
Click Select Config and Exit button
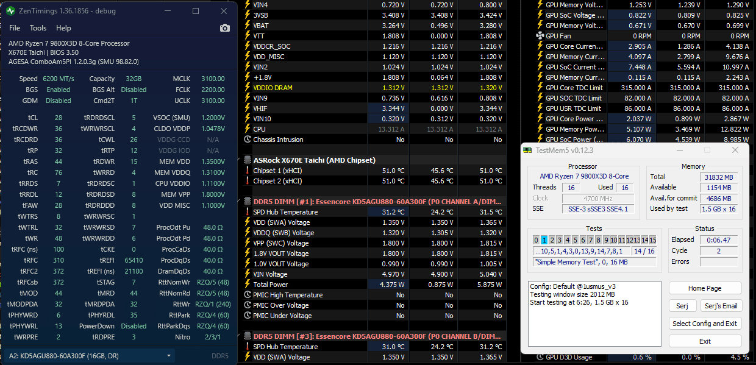tap(705, 324)
